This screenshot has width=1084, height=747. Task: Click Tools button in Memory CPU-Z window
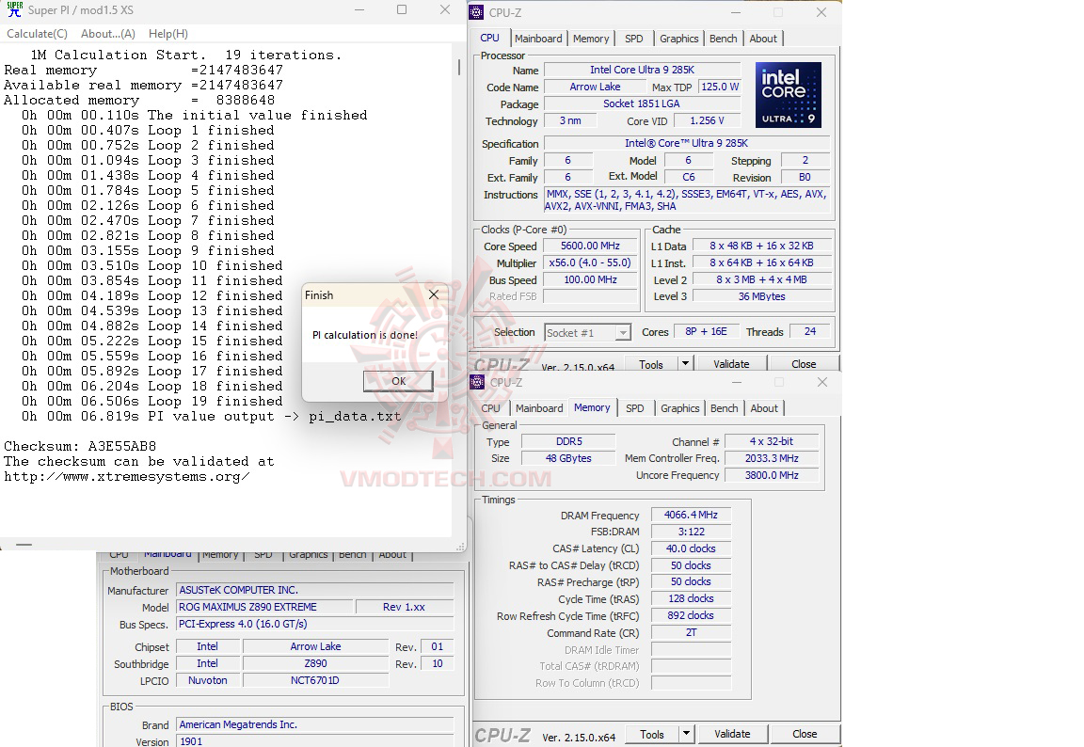651,735
